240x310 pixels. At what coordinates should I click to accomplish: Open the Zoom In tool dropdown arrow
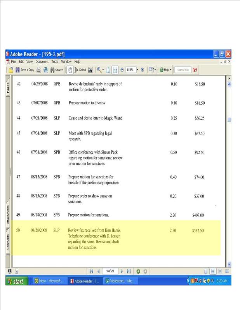coord(103,70)
